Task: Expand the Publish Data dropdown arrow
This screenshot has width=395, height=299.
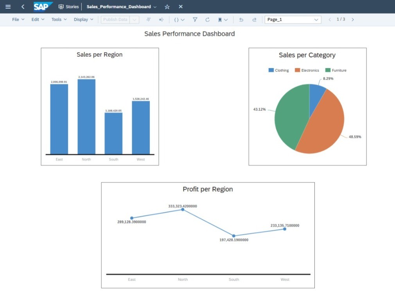Action: point(134,20)
